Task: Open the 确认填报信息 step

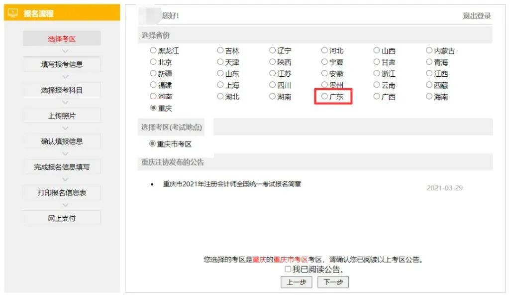Action: [62, 142]
